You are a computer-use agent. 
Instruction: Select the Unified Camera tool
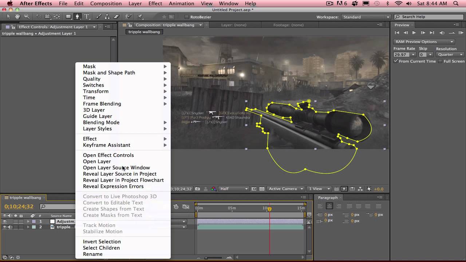click(x=48, y=17)
